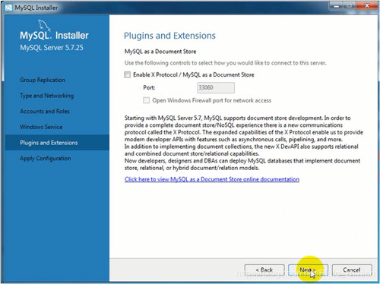Cancel the installer configuration

tap(352, 270)
